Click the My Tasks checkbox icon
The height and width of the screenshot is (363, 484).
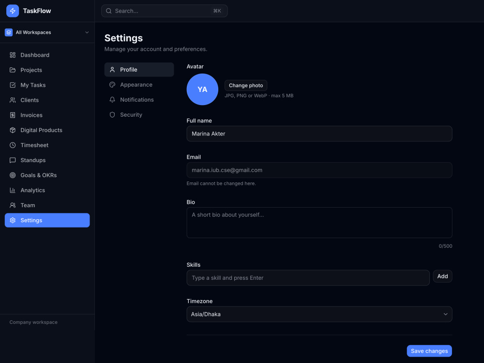click(13, 85)
